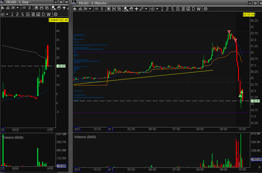262x173 pixels.
Task: Switch 2 Minute window to 5-minute interval
Action: point(173,9)
